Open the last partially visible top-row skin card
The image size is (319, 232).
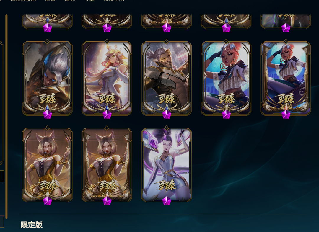(x=286, y=21)
